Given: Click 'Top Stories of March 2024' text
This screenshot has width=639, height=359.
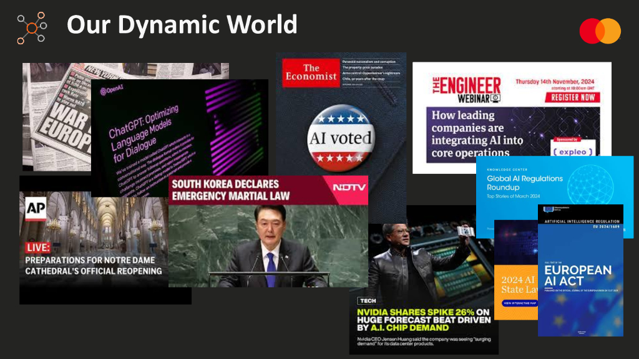Looking at the screenshot, I should [513, 196].
